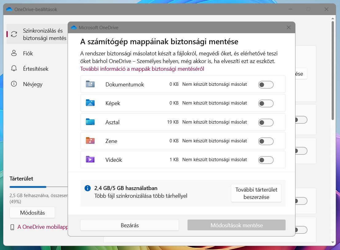The image size is (340, 250).
Task: Click the Videók 1 KB size text
Action: [174, 160]
